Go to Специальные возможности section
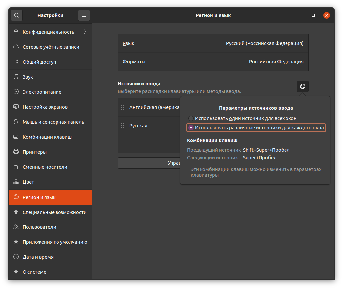This screenshot has width=343, height=289. (x=55, y=212)
